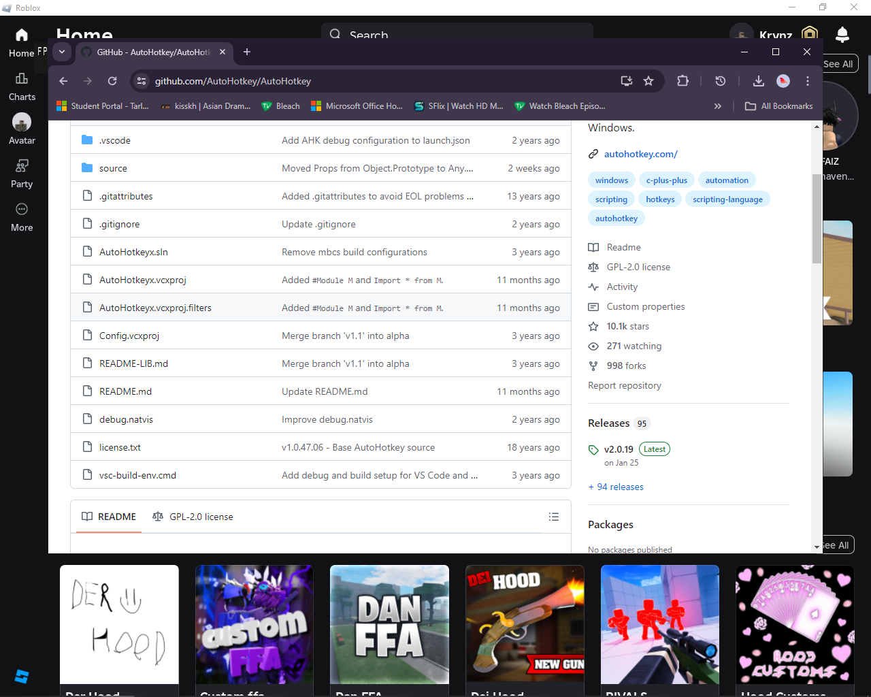Select the scripting topic tag
Image resolution: width=871 pixels, height=697 pixels.
611,199
